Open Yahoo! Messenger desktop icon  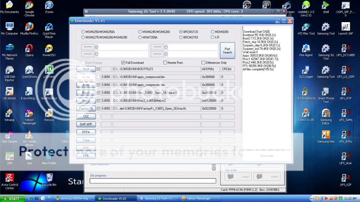[30, 117]
